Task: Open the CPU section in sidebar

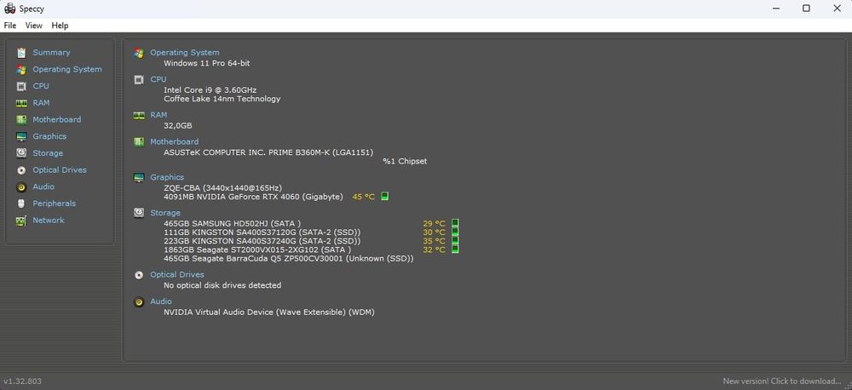Action: click(x=41, y=86)
